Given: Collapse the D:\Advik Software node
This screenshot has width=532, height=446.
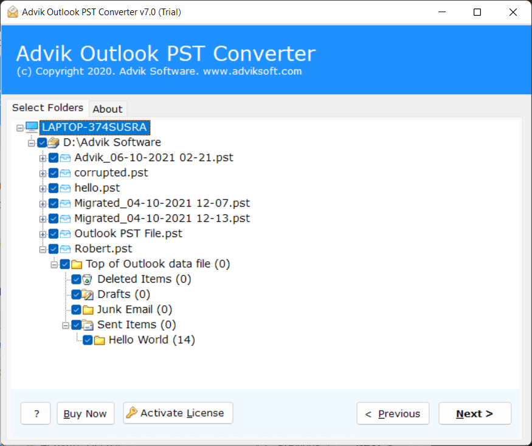Looking at the screenshot, I should [x=31, y=143].
